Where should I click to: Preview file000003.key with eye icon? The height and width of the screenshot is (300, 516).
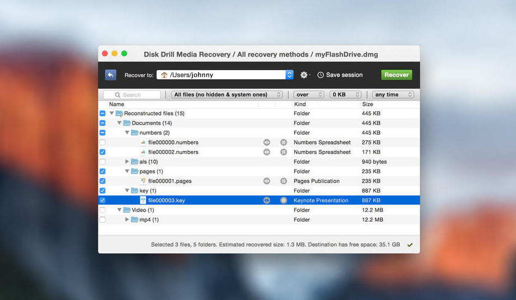pos(266,201)
